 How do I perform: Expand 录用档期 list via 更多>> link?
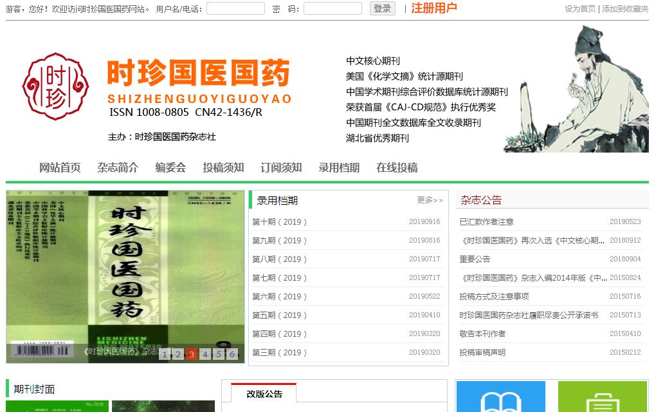[430, 200]
